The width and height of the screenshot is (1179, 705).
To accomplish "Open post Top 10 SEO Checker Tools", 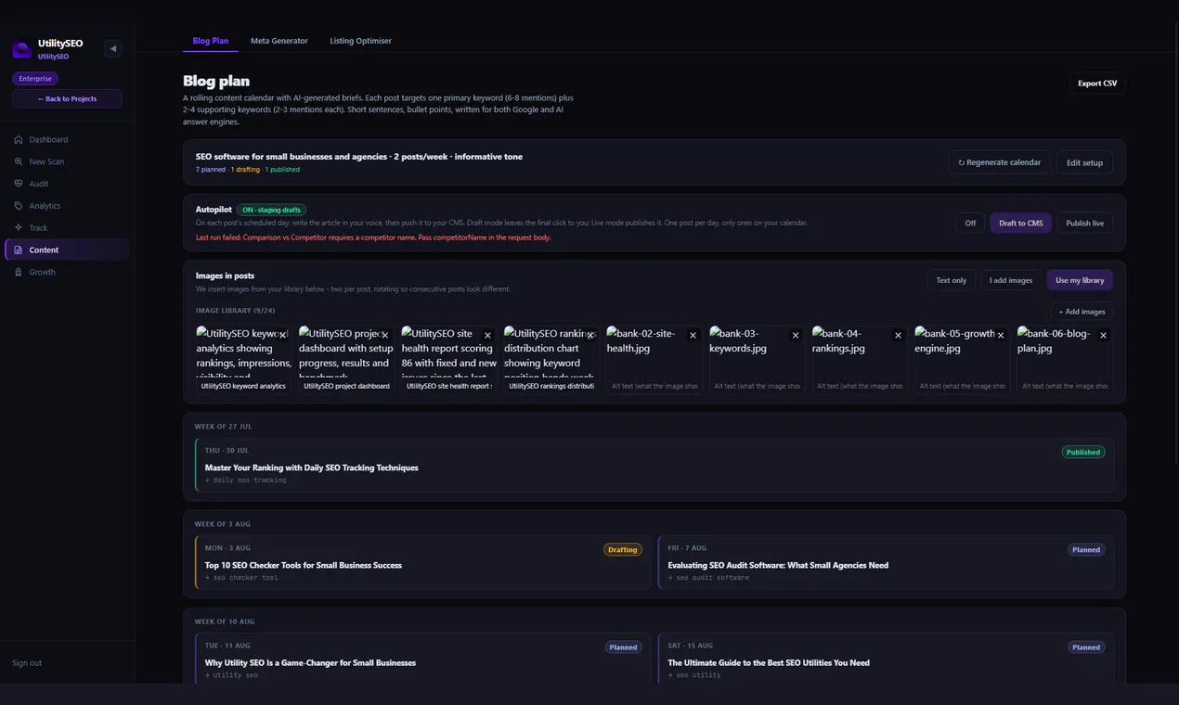I will click(x=422, y=562).
